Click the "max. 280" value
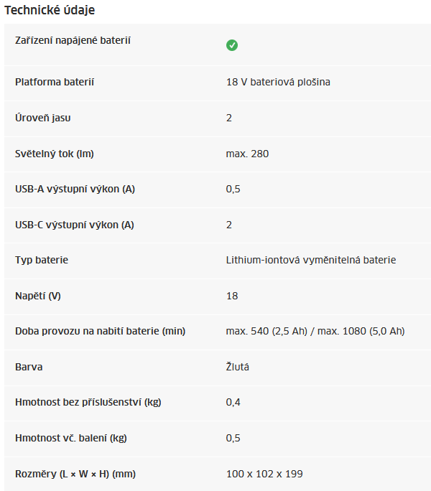This screenshot has width=431, height=491. 248,154
